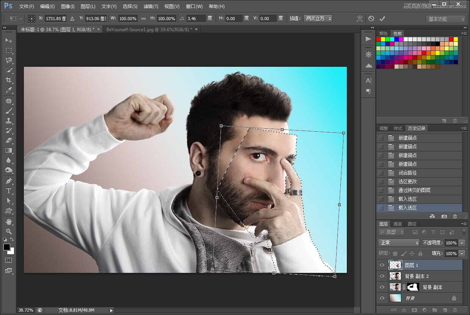Open the 正常 blend mode dropdown

399,243
